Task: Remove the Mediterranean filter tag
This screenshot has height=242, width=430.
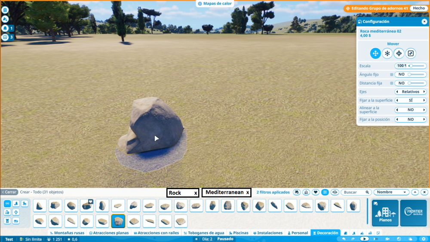Action: coord(248,193)
